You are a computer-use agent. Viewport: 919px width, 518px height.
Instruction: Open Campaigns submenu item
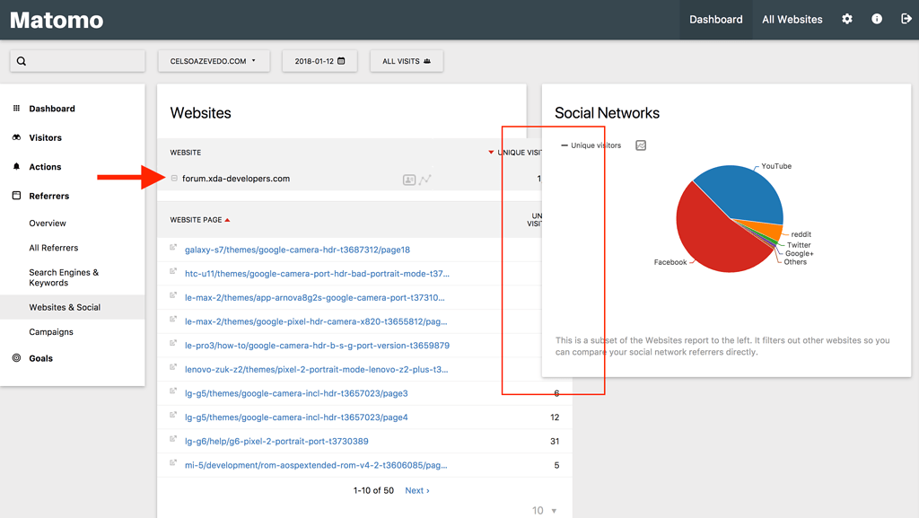click(51, 331)
